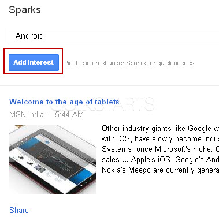Click the Share link under the article

tap(19, 210)
